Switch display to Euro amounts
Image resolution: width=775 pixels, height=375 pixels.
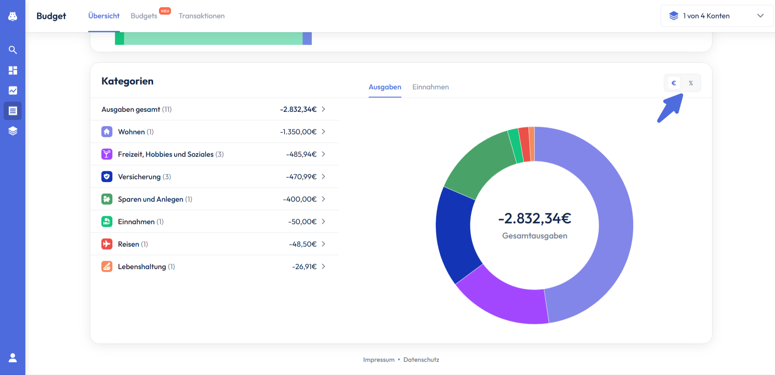(674, 83)
